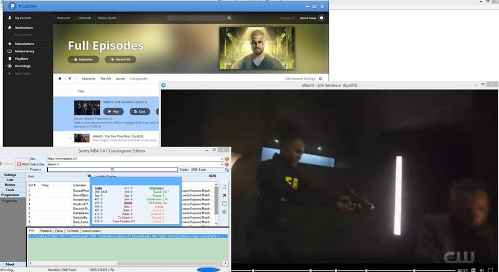Open the Switch Site dropdown arrow

click(221, 164)
